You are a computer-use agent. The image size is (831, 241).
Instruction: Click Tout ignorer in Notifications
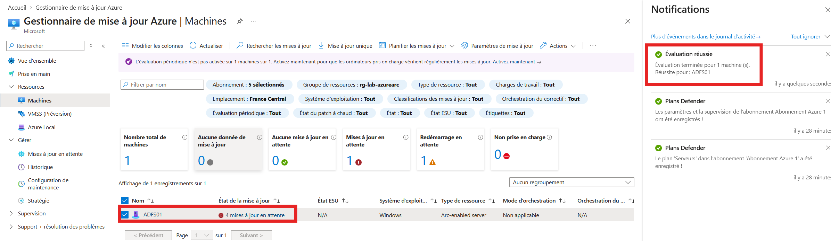pos(806,36)
